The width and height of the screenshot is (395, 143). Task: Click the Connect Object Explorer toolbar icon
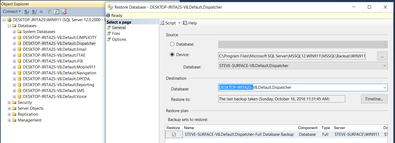(x=26, y=12)
